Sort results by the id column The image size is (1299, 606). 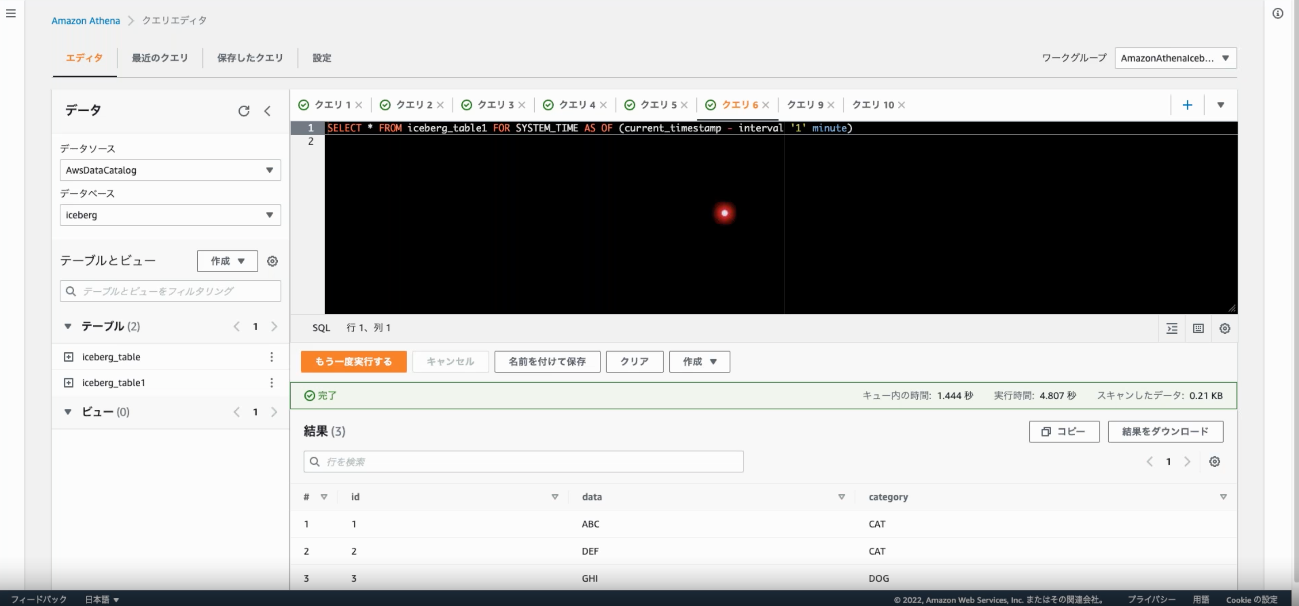[x=555, y=497]
